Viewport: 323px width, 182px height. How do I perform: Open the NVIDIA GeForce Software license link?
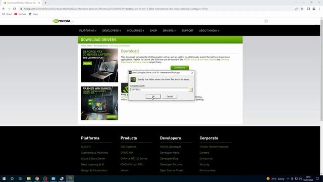pos(200,60)
